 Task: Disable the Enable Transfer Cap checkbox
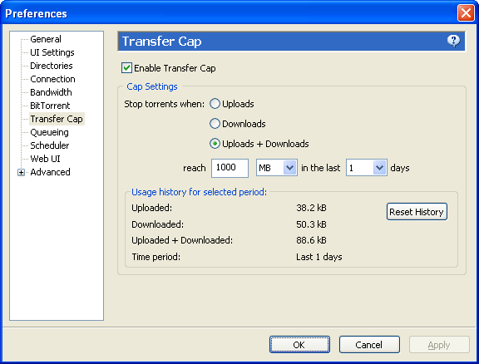click(126, 68)
